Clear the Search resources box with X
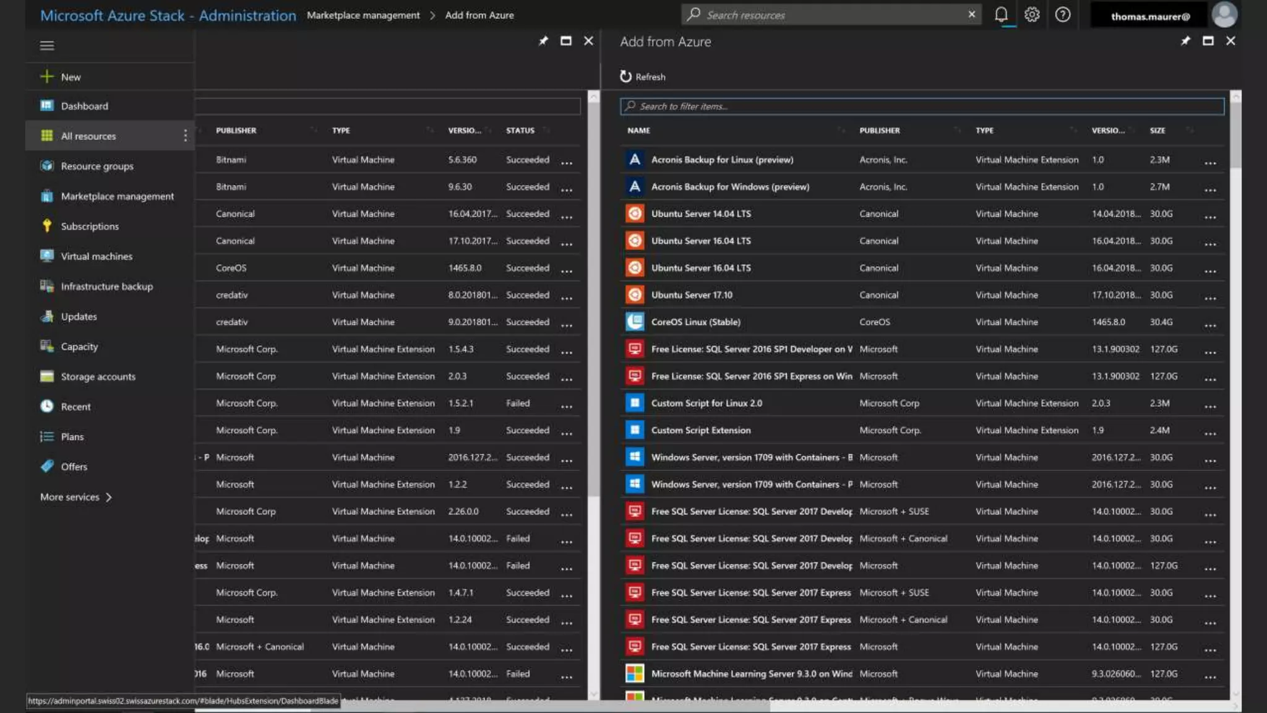Image resolution: width=1267 pixels, height=713 pixels. point(971,14)
